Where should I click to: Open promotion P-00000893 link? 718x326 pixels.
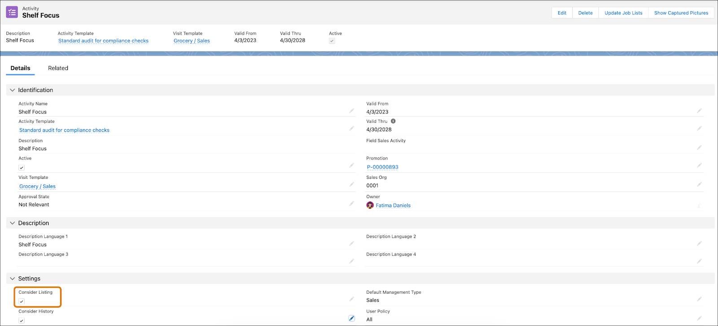pos(383,167)
